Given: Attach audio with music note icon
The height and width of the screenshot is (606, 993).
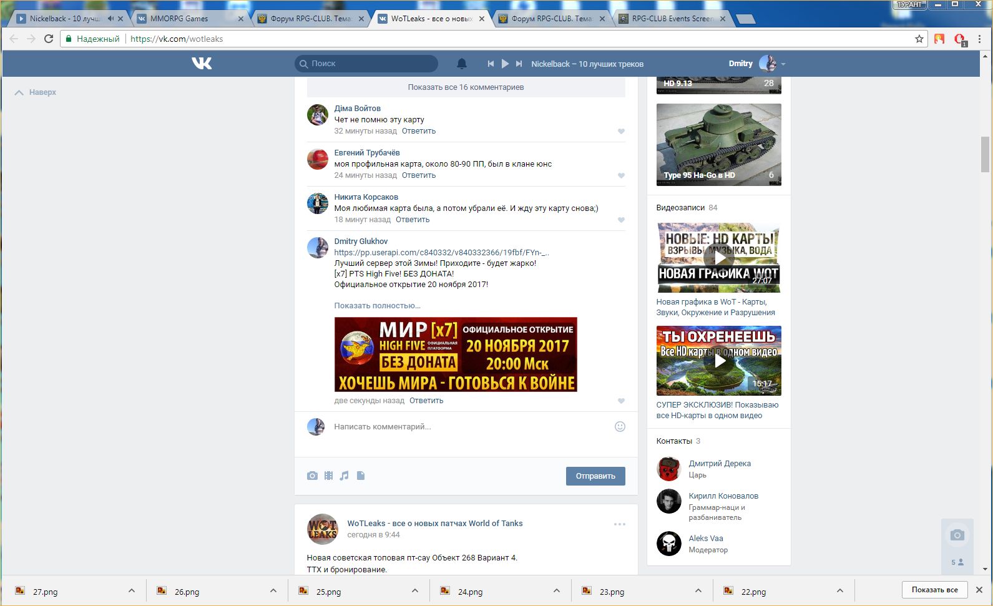Looking at the screenshot, I should pyautogui.click(x=344, y=476).
